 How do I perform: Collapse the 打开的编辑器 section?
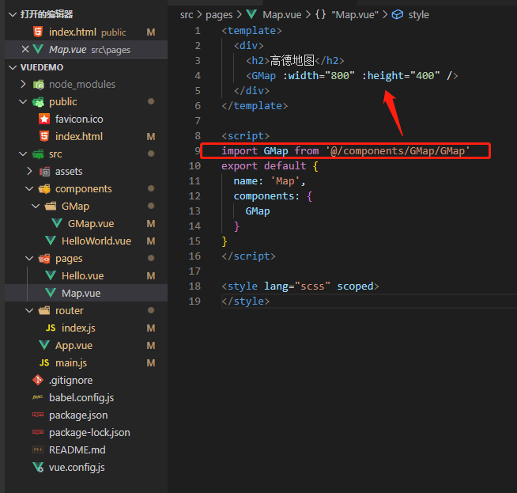13,14
